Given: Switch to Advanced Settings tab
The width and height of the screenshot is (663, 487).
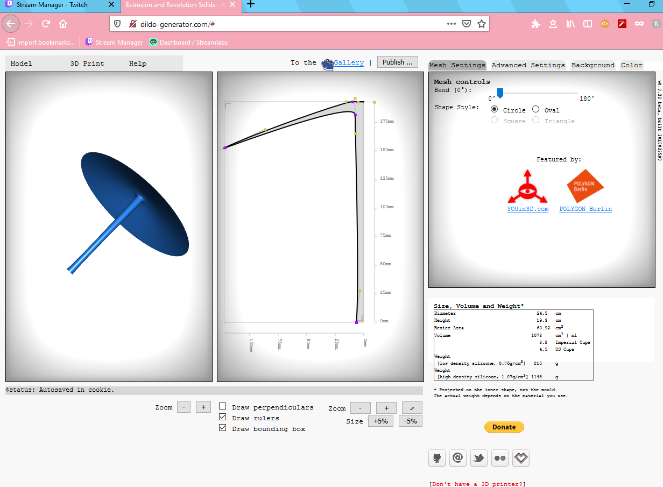Looking at the screenshot, I should pyautogui.click(x=528, y=65).
